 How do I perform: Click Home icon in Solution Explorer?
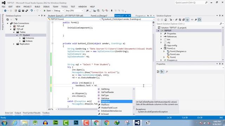166,20
